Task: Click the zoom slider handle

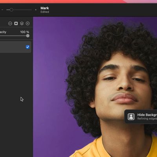Action: [11, 10]
